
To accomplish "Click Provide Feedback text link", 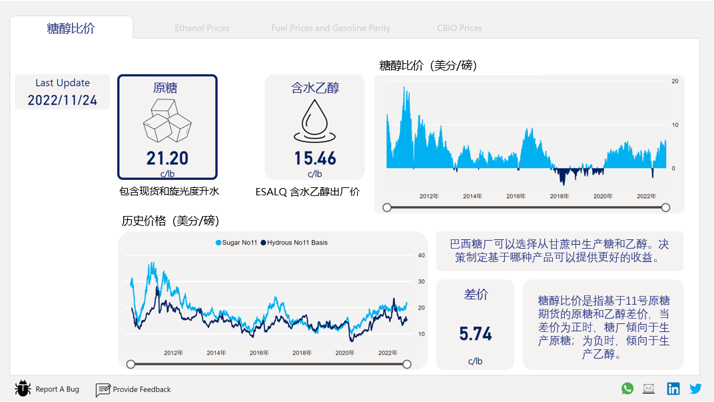I will [142, 389].
